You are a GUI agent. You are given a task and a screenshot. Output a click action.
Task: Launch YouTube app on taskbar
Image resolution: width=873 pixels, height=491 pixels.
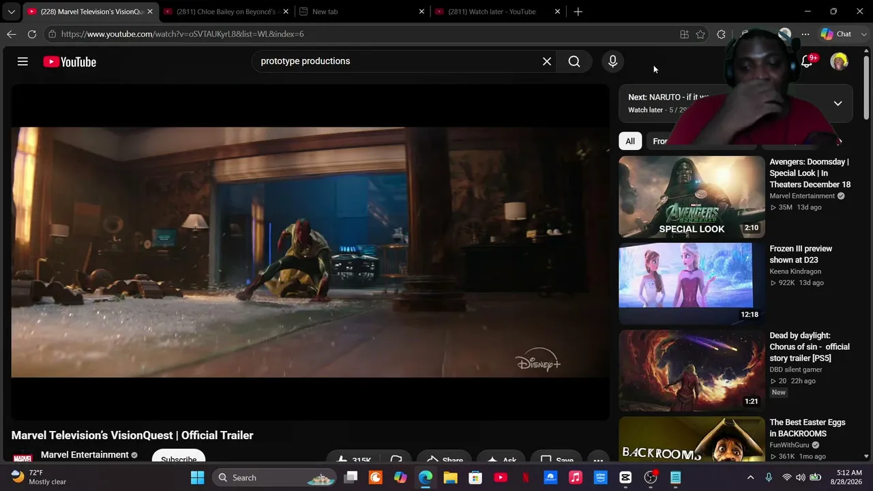click(x=501, y=477)
